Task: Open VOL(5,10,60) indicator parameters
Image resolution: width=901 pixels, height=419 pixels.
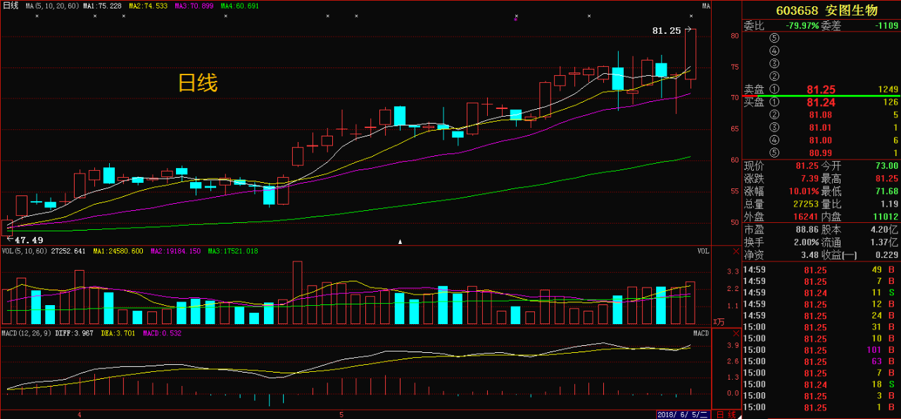Action: [x=24, y=251]
